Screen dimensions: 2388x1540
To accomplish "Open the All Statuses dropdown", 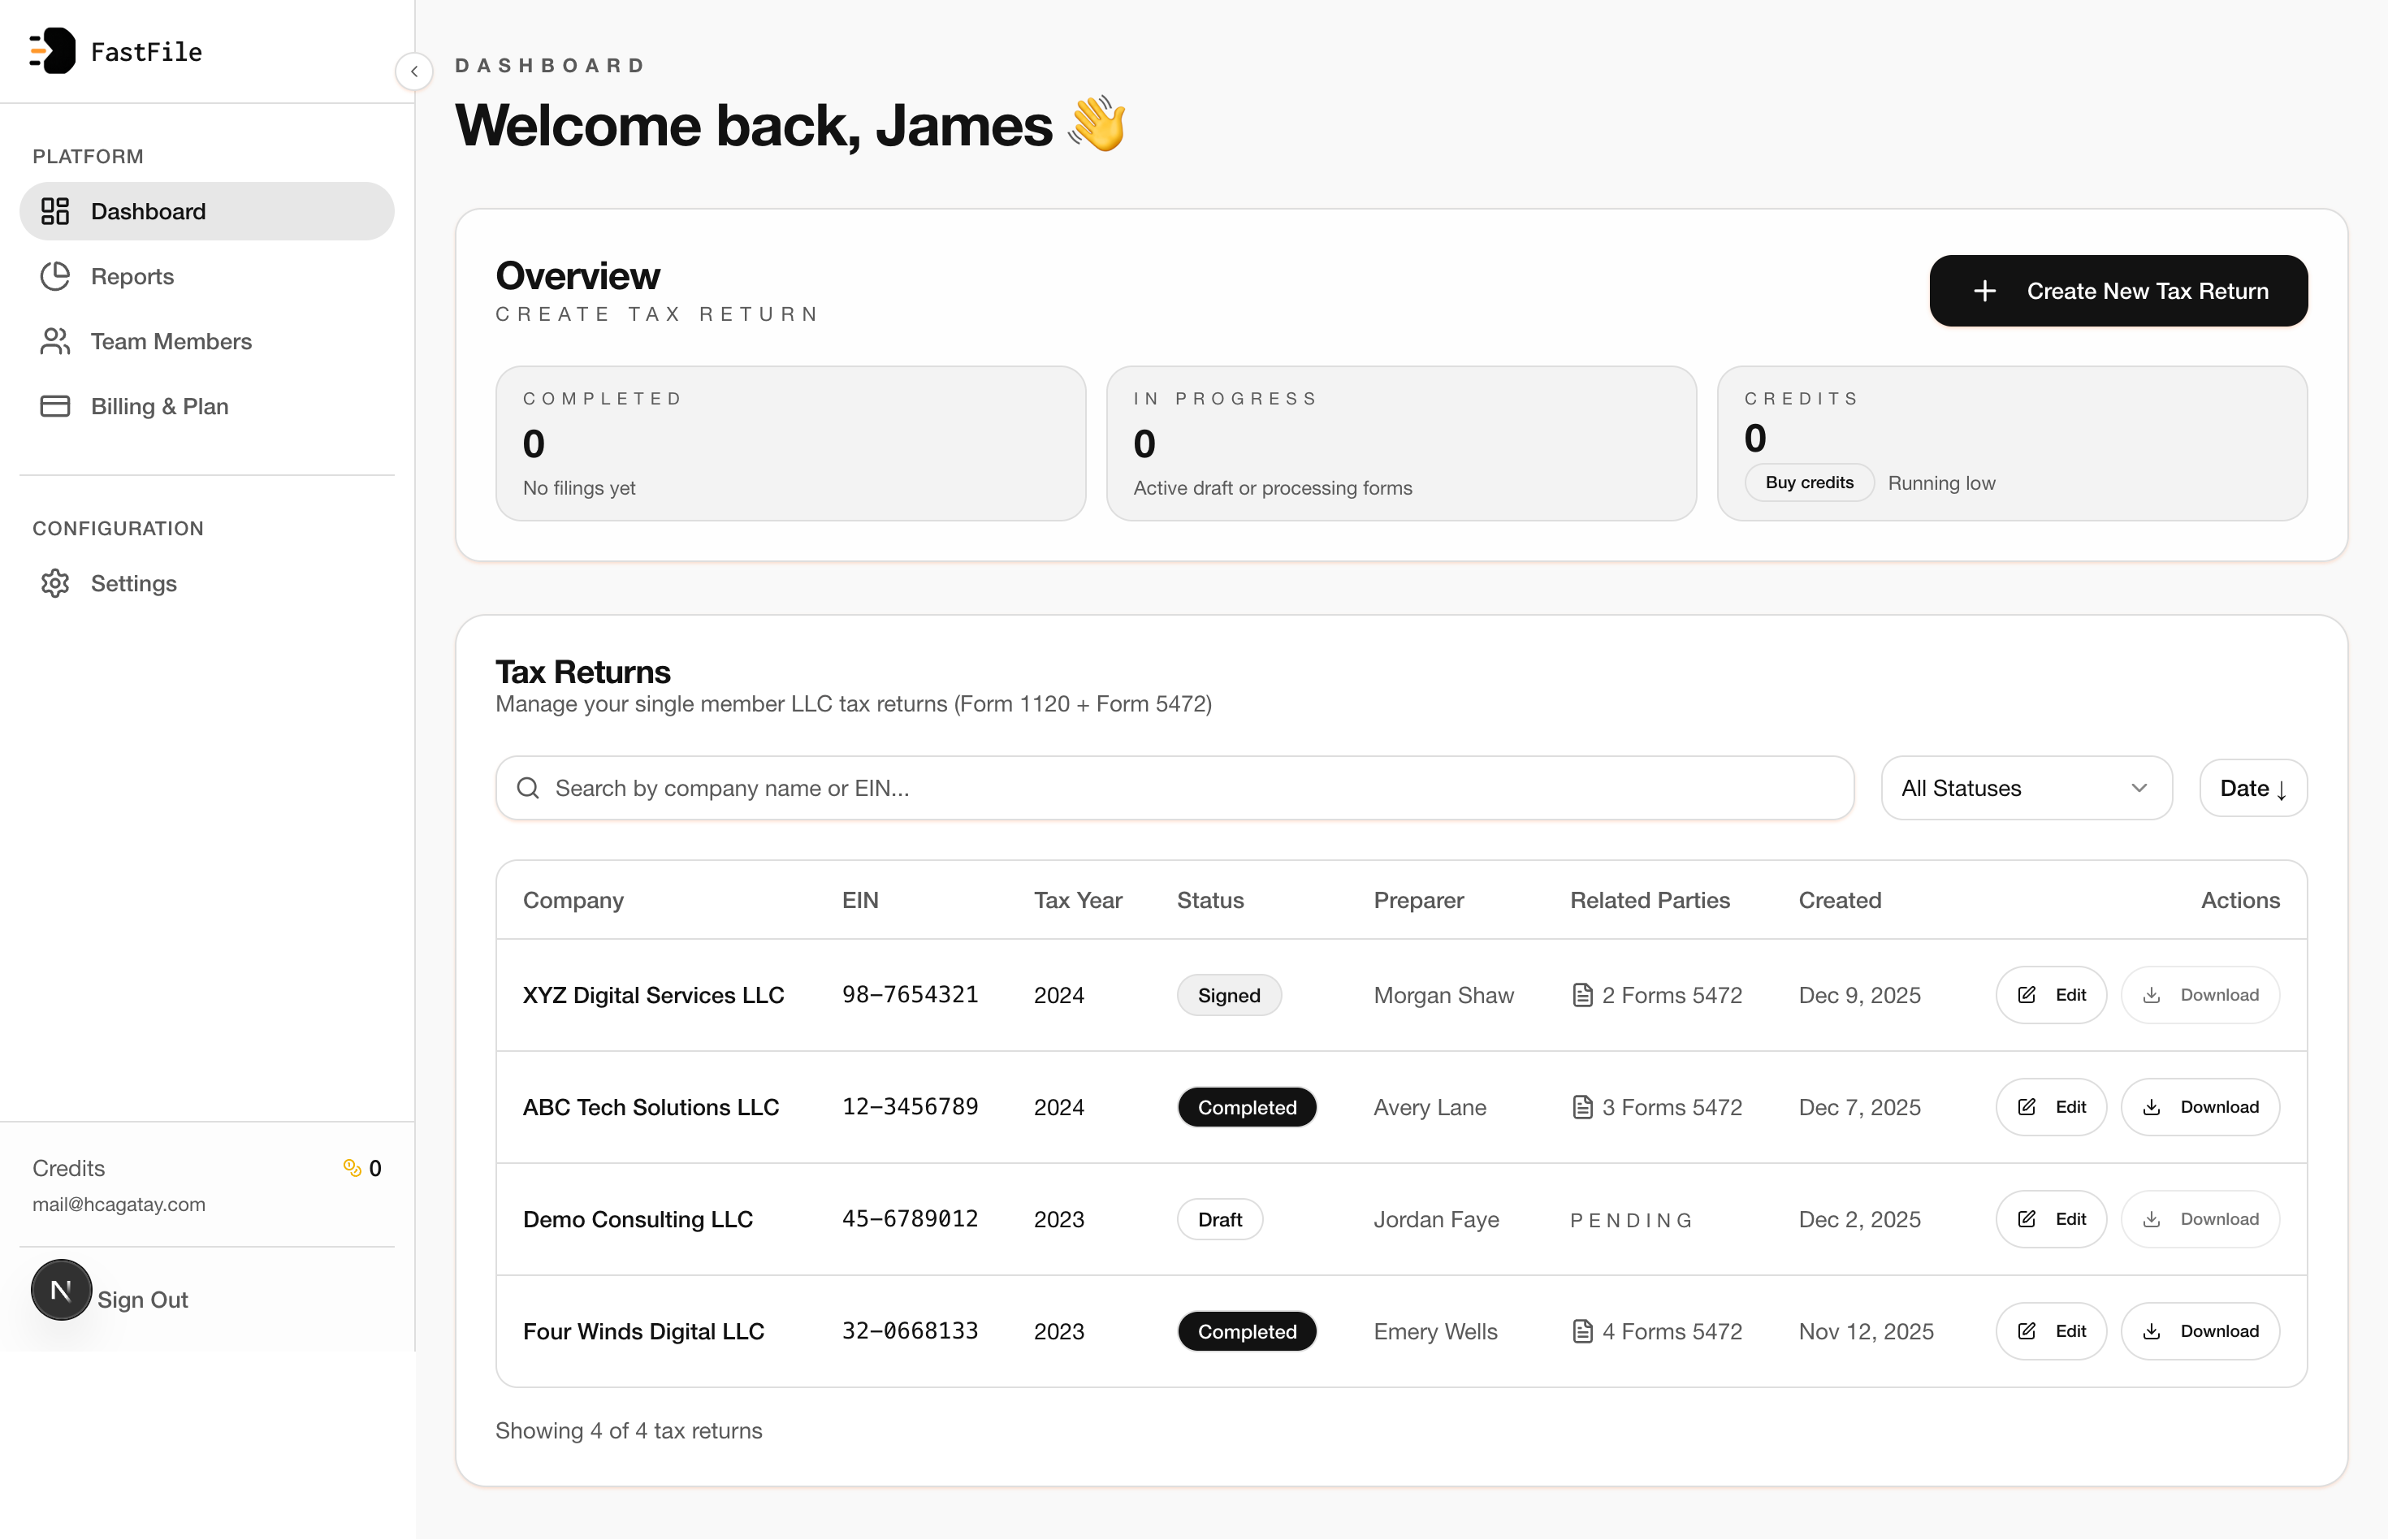I will (x=2026, y=788).
